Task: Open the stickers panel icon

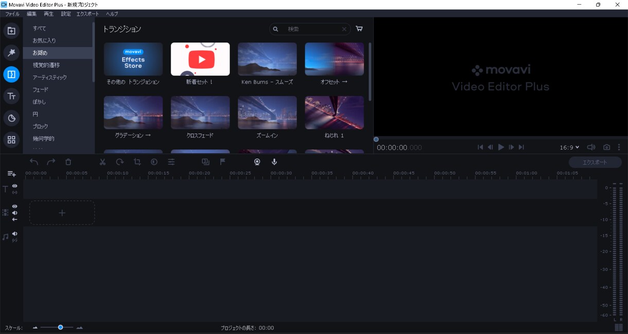Action: tap(11, 118)
